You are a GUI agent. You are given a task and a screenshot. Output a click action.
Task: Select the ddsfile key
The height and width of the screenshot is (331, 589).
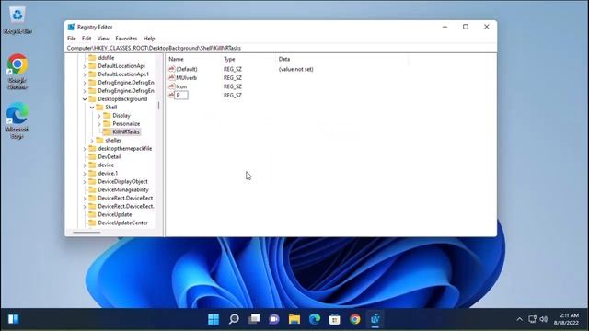coord(106,57)
